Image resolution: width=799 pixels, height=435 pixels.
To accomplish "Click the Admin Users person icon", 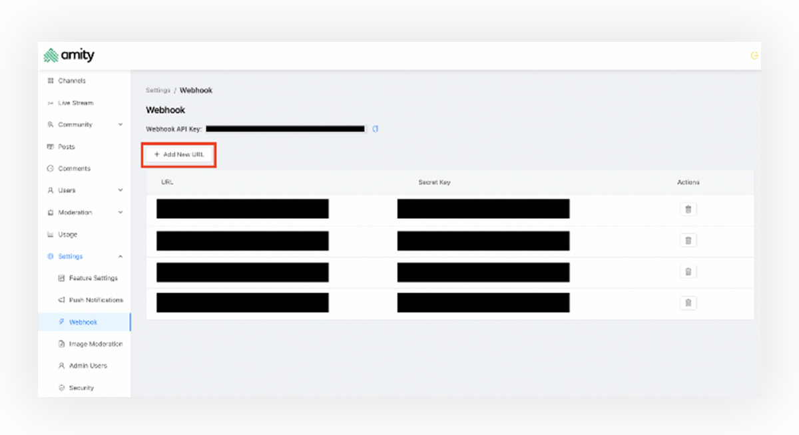I will click(x=62, y=366).
